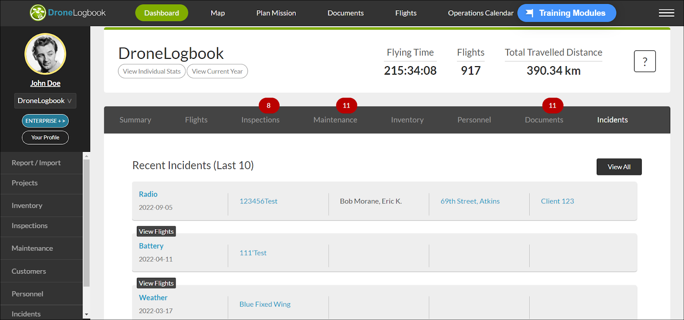684x320 pixels.
Task: Open the Operations Calendar
Action: 481,13
